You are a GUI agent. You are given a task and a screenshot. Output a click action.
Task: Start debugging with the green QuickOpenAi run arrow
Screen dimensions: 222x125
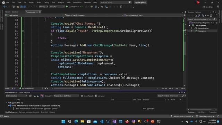[x=67, y=7]
